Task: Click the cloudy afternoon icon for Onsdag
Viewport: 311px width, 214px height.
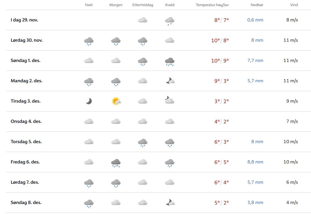Action: click(142, 121)
